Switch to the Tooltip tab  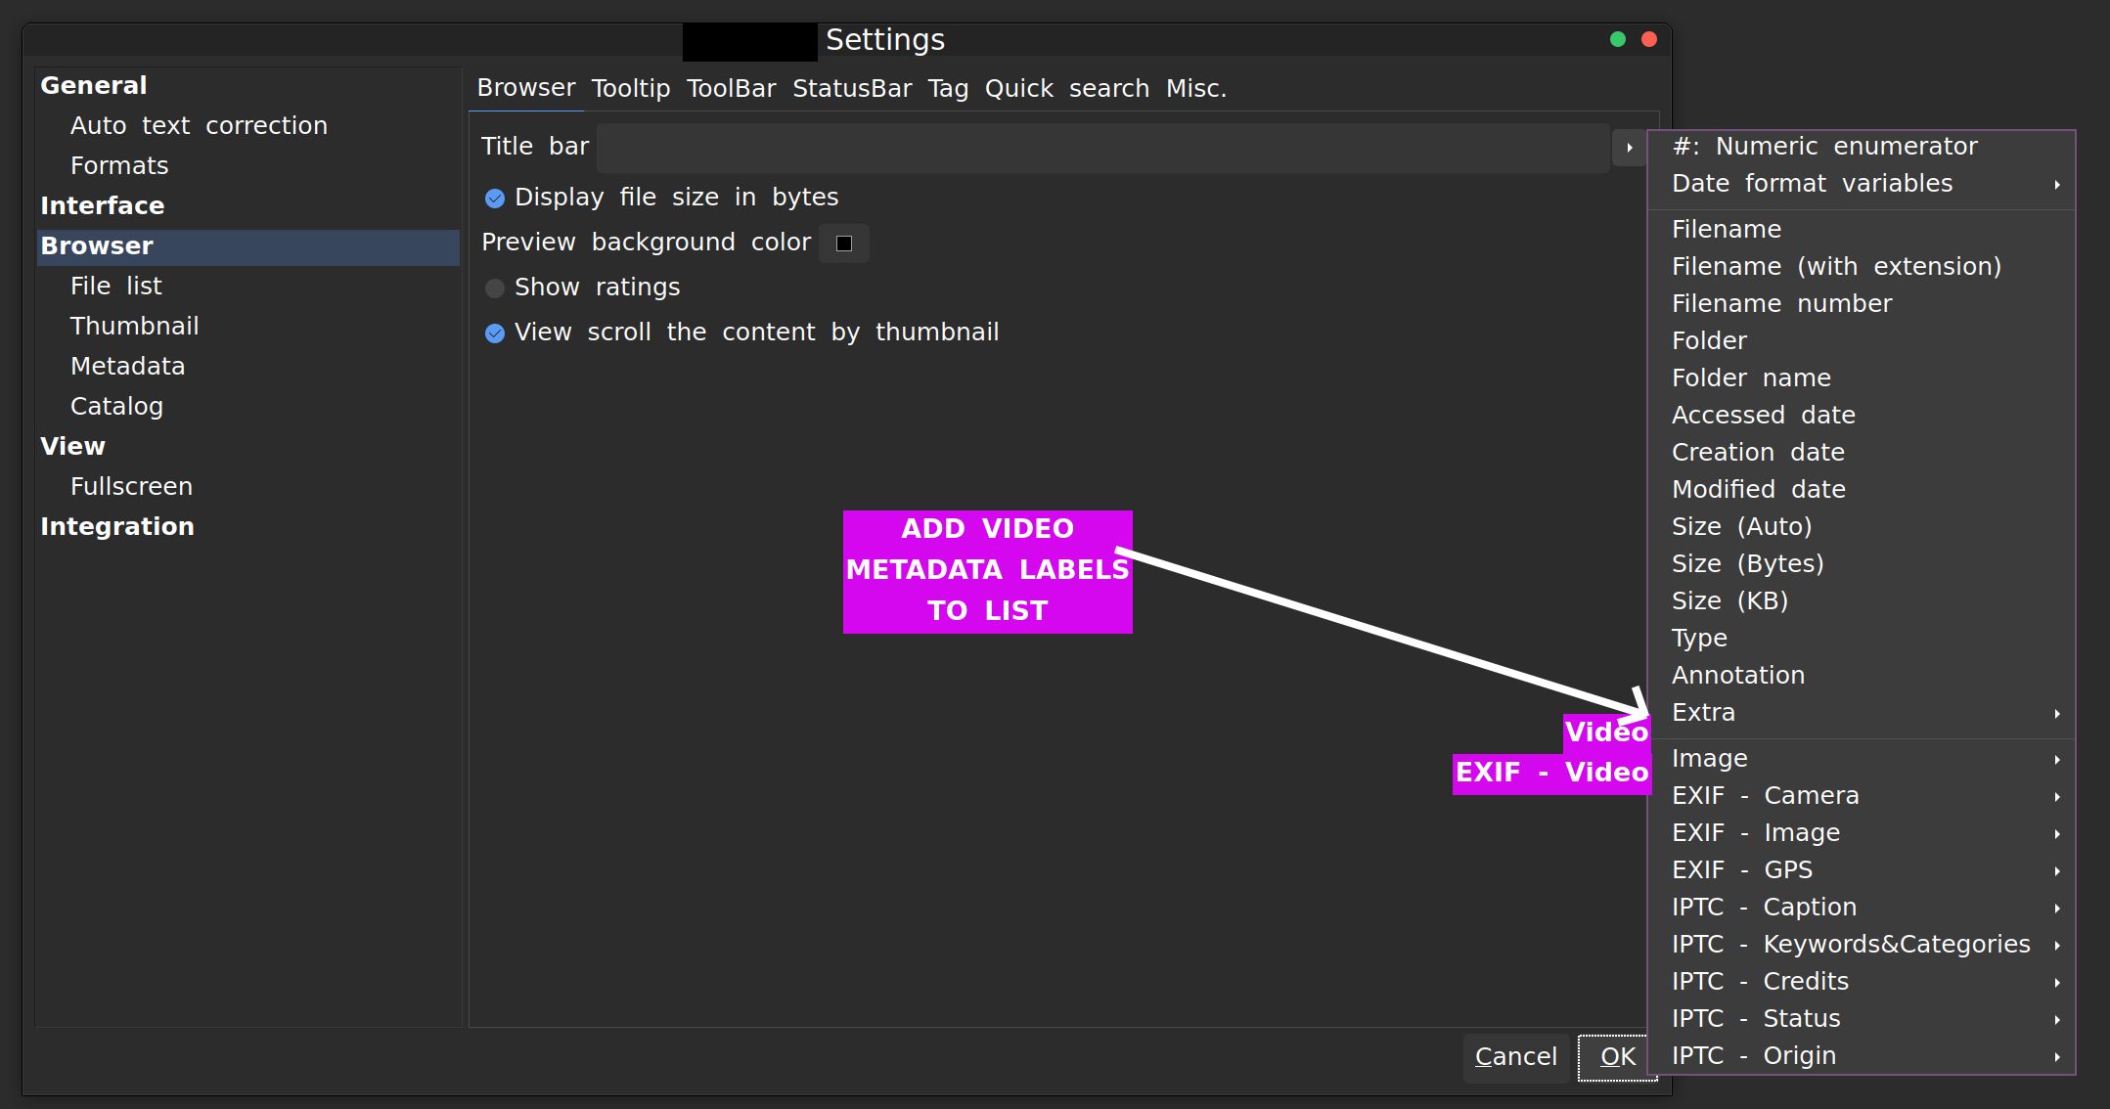coord(630,89)
